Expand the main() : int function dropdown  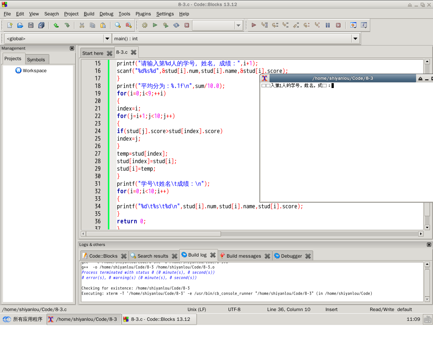(x=356, y=39)
